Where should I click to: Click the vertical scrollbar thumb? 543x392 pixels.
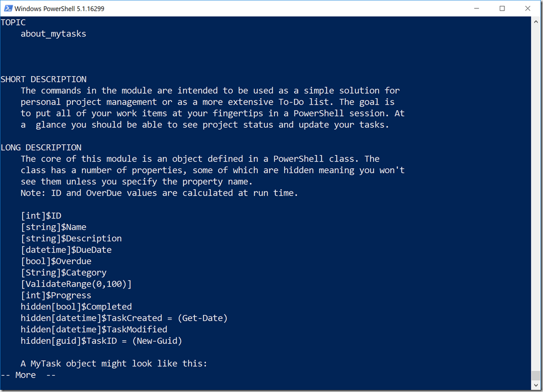(536, 376)
